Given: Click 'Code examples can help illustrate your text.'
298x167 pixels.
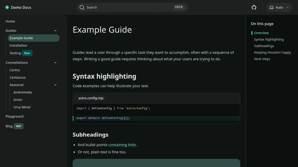Looking at the screenshot, I should (111, 86).
